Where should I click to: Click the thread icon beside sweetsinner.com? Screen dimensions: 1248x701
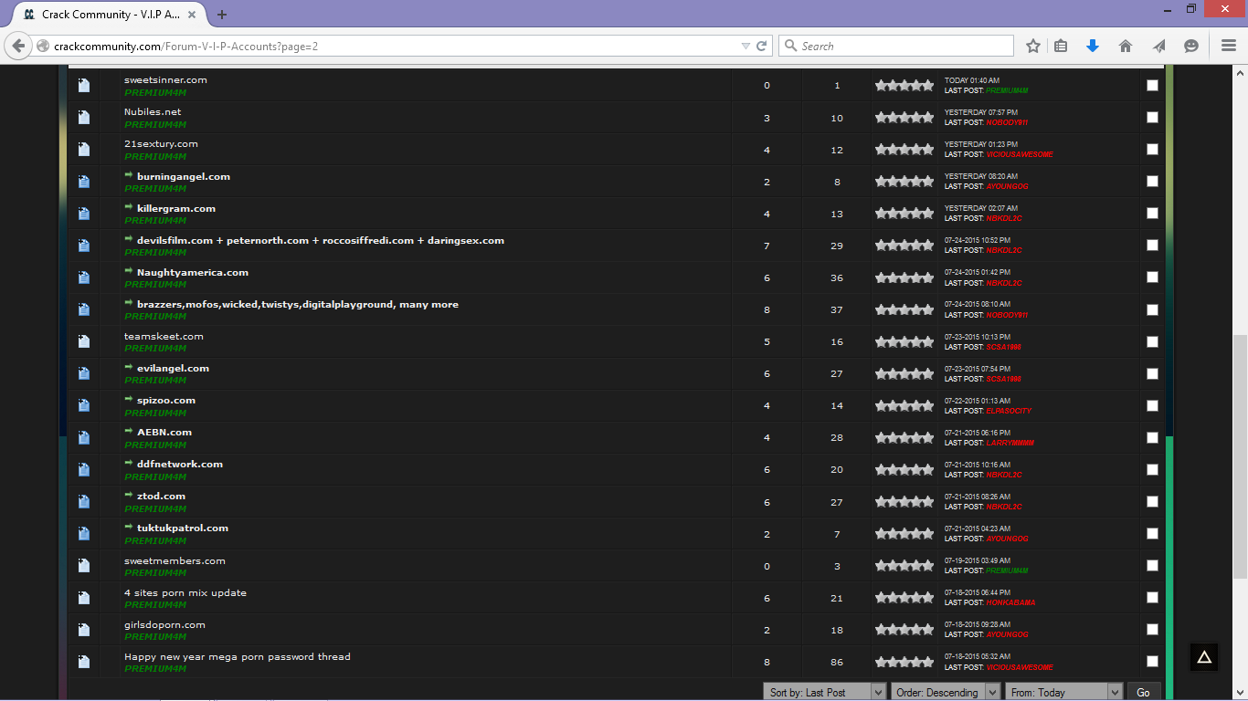[84, 86]
